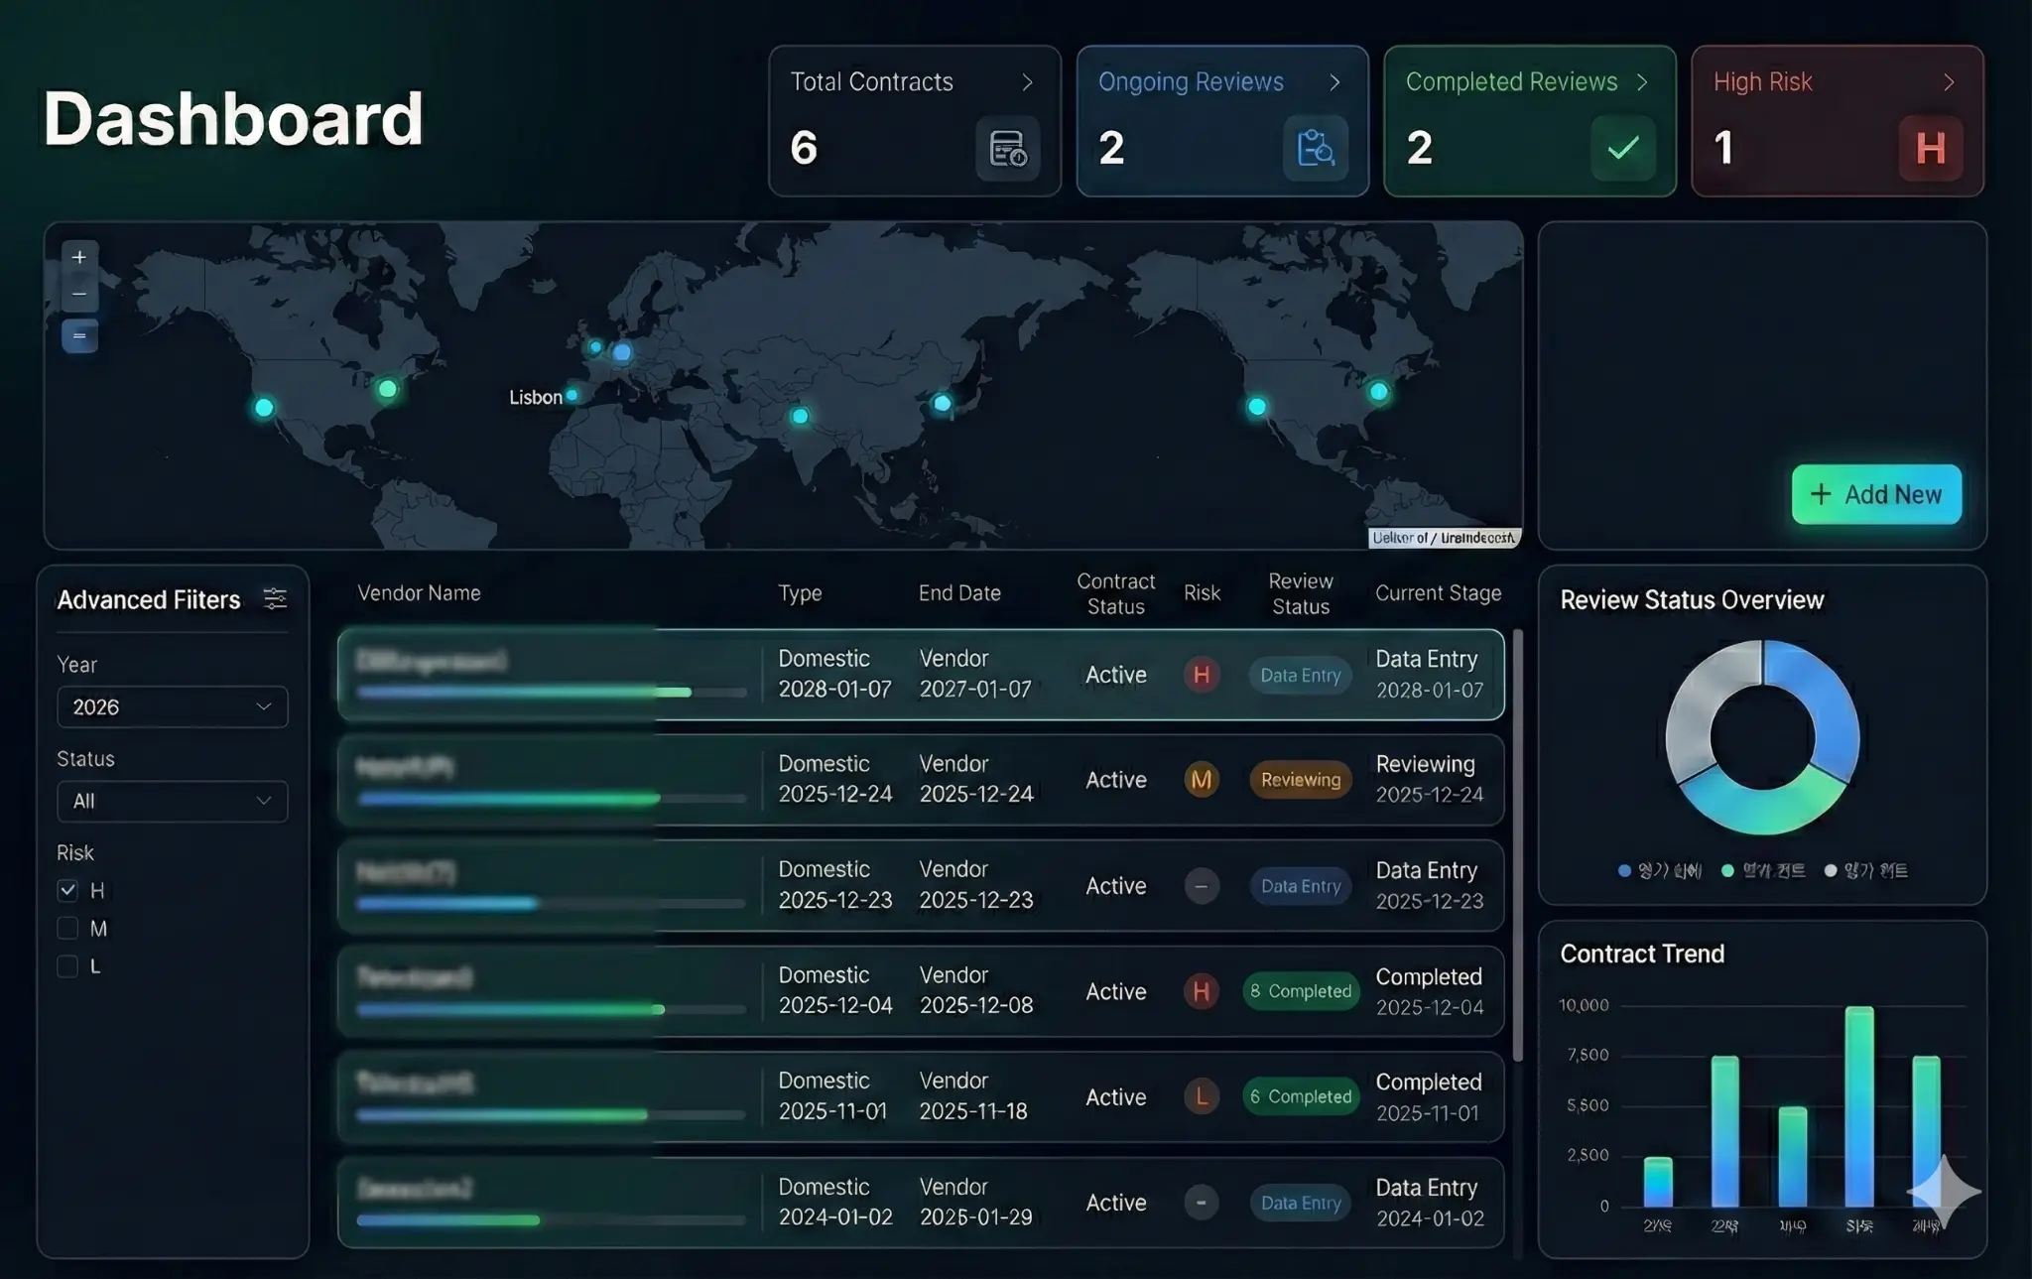Screen dimensions: 2032x1279
Task: Click the M risk badge for 2025-12-24 row
Action: [x=1201, y=780]
